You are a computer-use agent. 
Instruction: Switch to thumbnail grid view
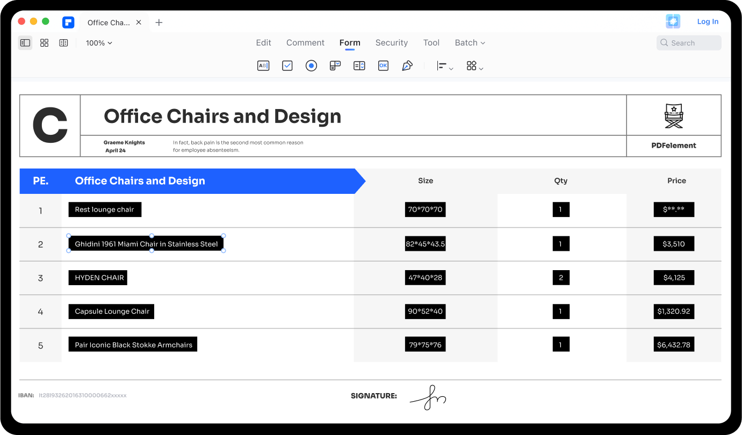coord(45,43)
